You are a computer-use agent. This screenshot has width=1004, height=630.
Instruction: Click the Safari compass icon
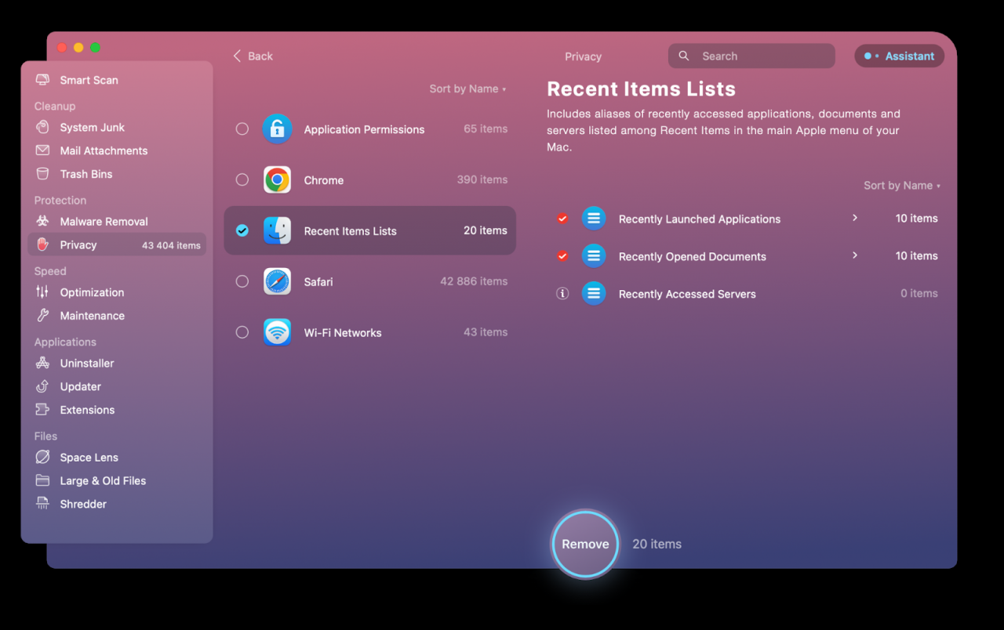(x=277, y=281)
